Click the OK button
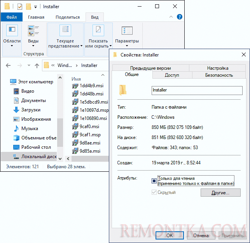This screenshot has height=243, width=250. tap(170, 235)
